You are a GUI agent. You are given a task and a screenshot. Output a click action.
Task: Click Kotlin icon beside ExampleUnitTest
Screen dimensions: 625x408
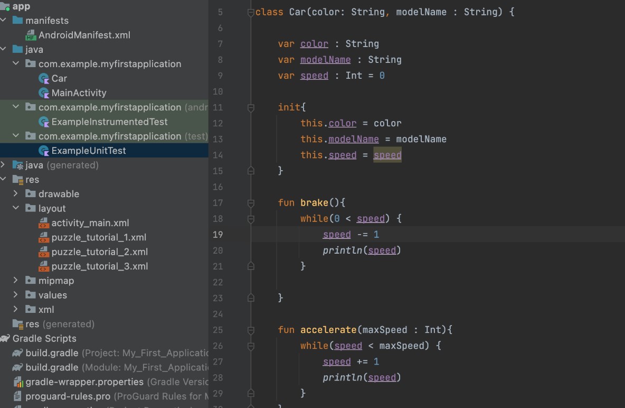[x=43, y=151]
